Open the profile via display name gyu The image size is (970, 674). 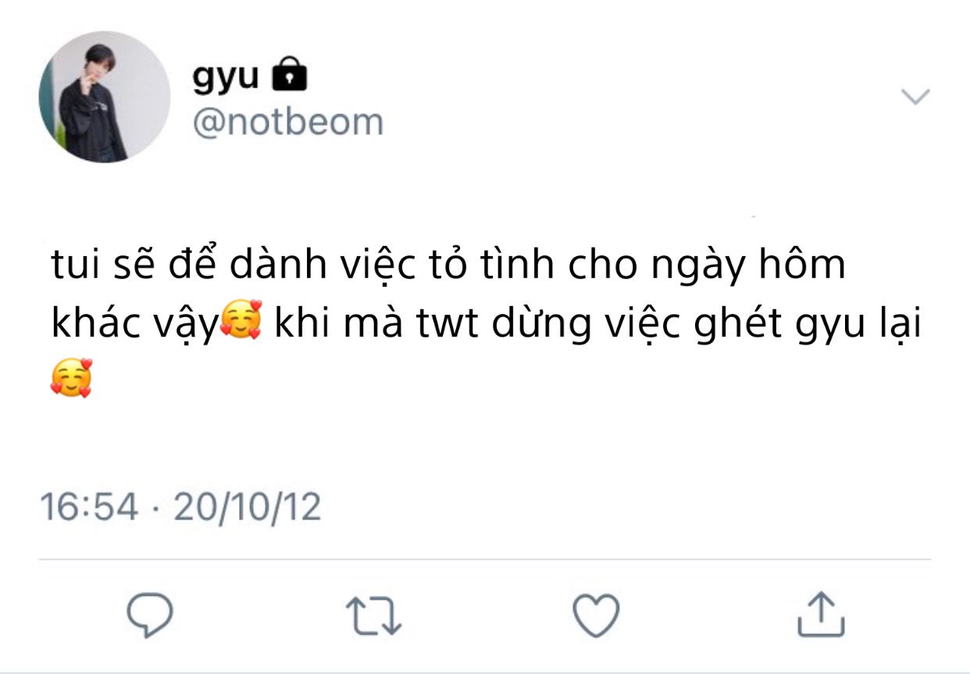click(x=226, y=78)
